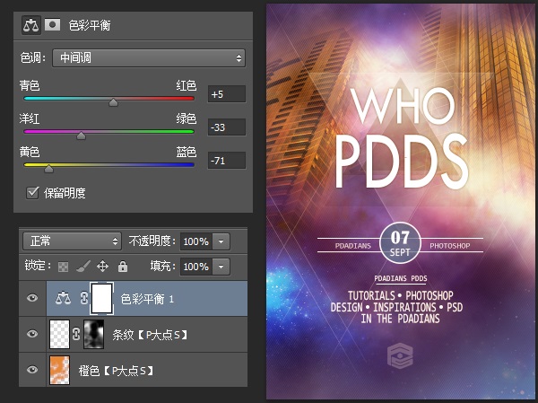Select layer name 色彩平衡 1
538x403 pixels.
148,299
